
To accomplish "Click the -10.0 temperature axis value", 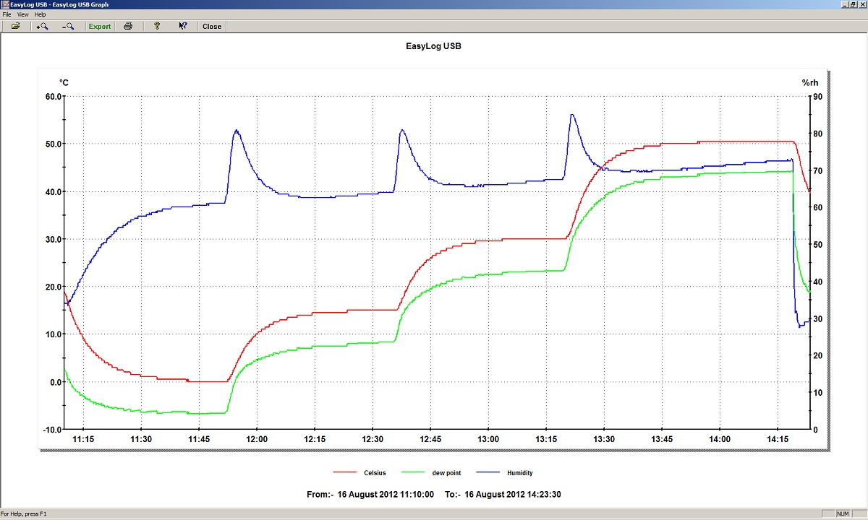I will tap(53, 430).
